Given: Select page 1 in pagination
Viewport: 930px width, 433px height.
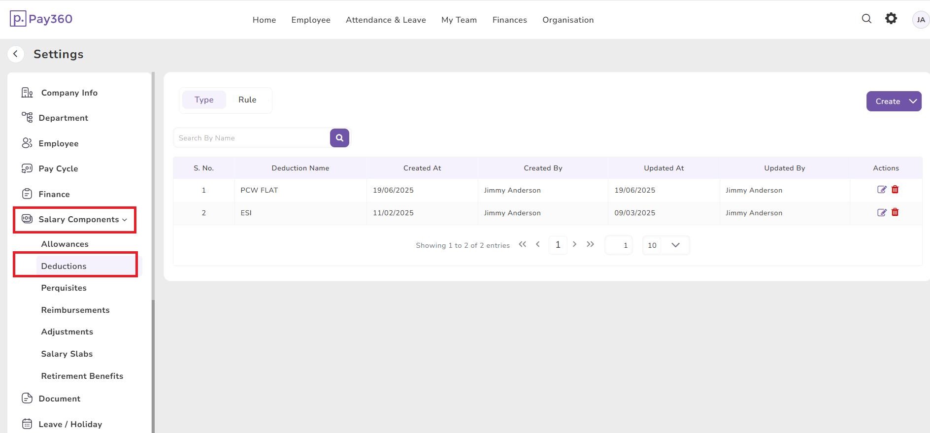Looking at the screenshot, I should (x=558, y=245).
